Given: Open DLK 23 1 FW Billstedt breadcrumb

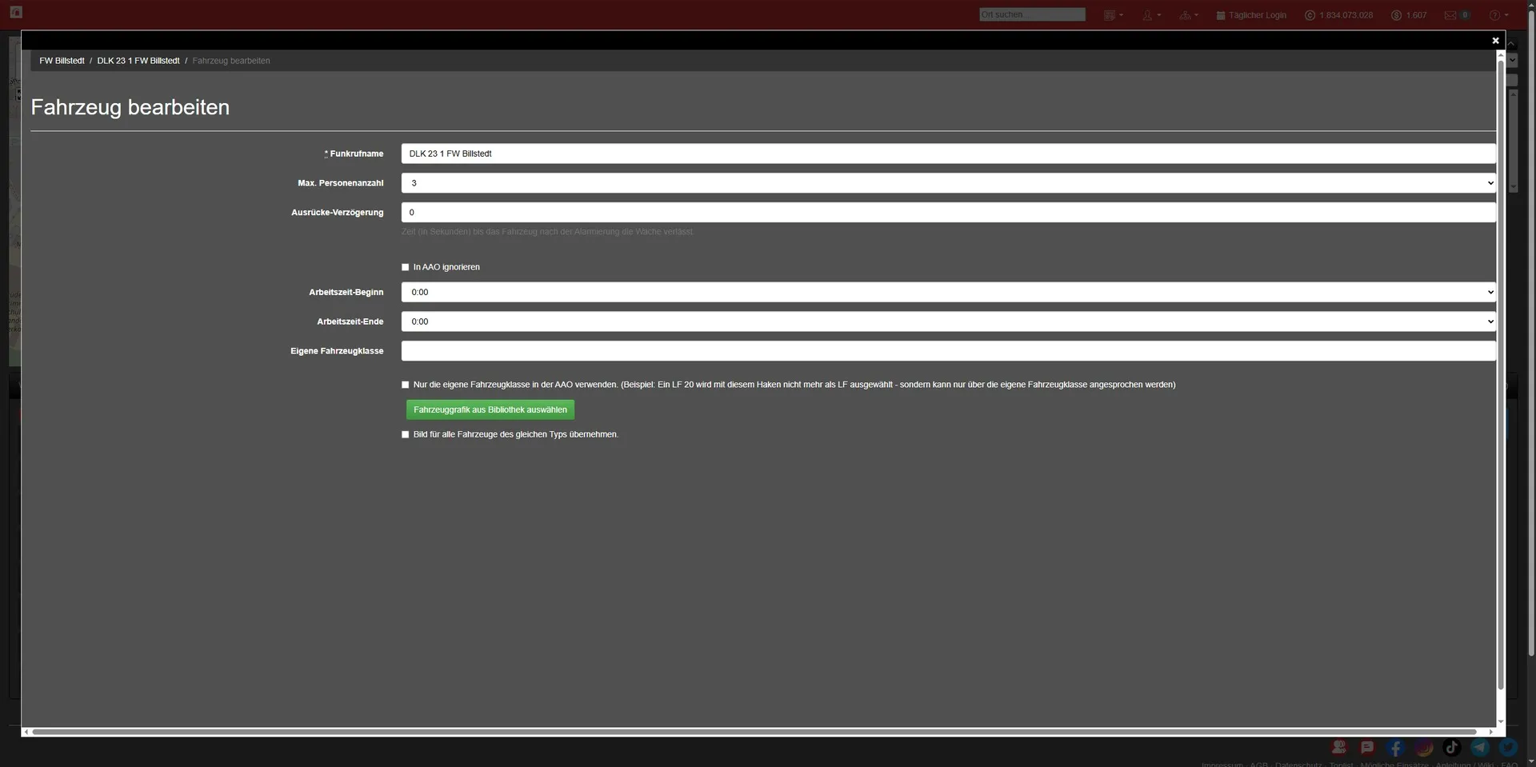Looking at the screenshot, I should pos(138,61).
